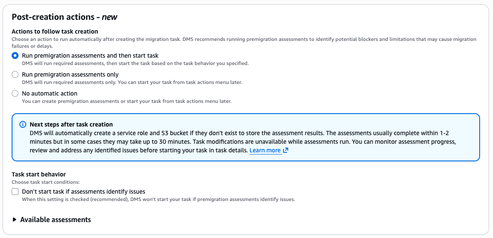Click description "DMS will run required assessments only"
The image size is (493, 238).
pos(132,82)
